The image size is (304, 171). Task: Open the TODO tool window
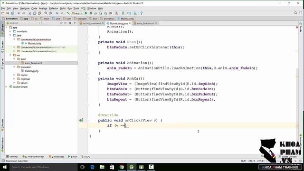point(86,156)
